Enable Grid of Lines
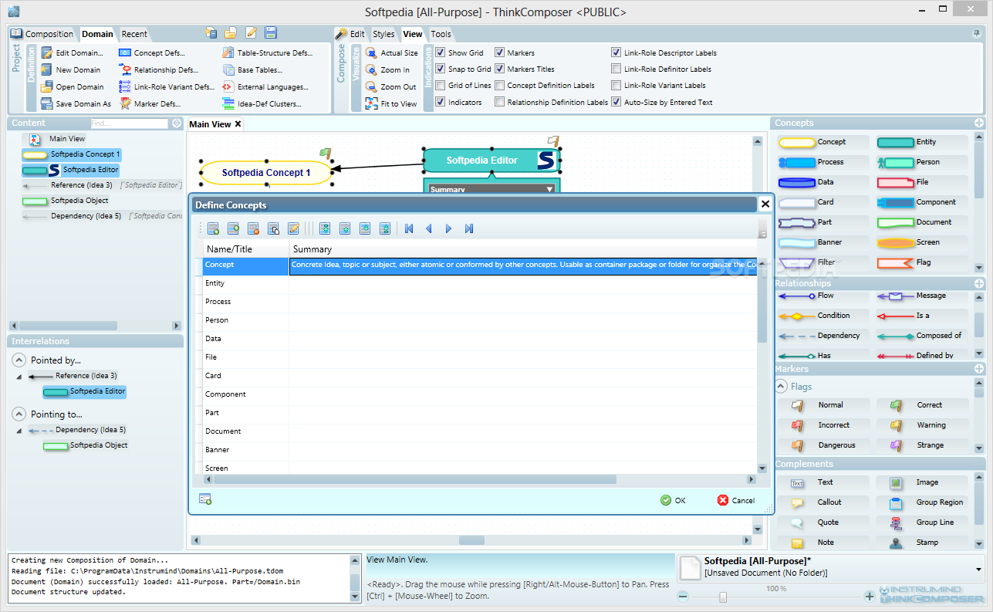The width and height of the screenshot is (993, 612). (x=441, y=86)
